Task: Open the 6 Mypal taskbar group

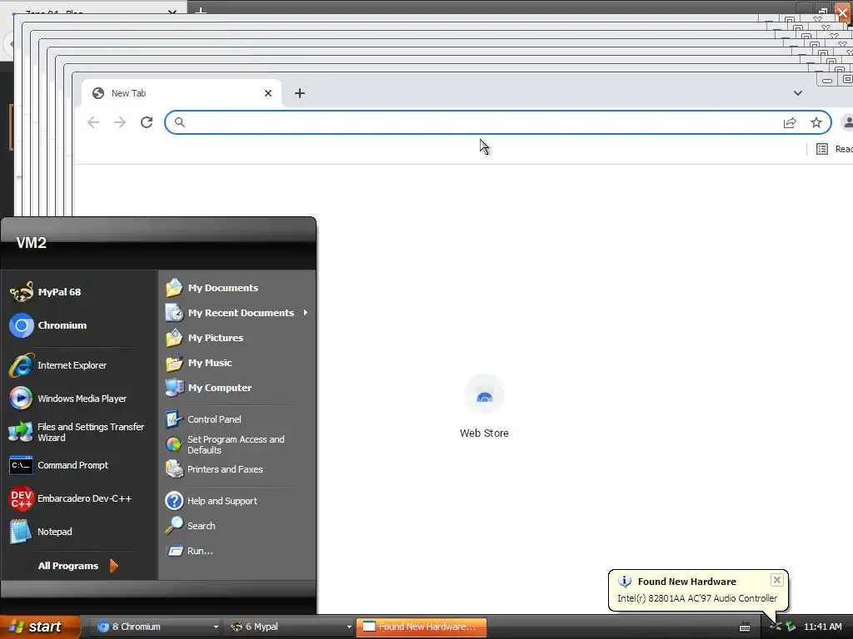Action: (x=289, y=627)
